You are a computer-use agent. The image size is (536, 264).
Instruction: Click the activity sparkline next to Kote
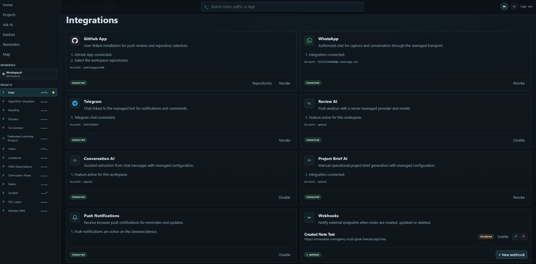coord(44,93)
